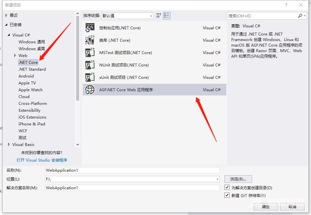This screenshot has width=311, height=215.
Task: Select the MSTest test project template icon
Action: 90,52
